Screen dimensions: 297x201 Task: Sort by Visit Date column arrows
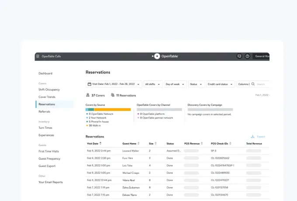click(100, 144)
